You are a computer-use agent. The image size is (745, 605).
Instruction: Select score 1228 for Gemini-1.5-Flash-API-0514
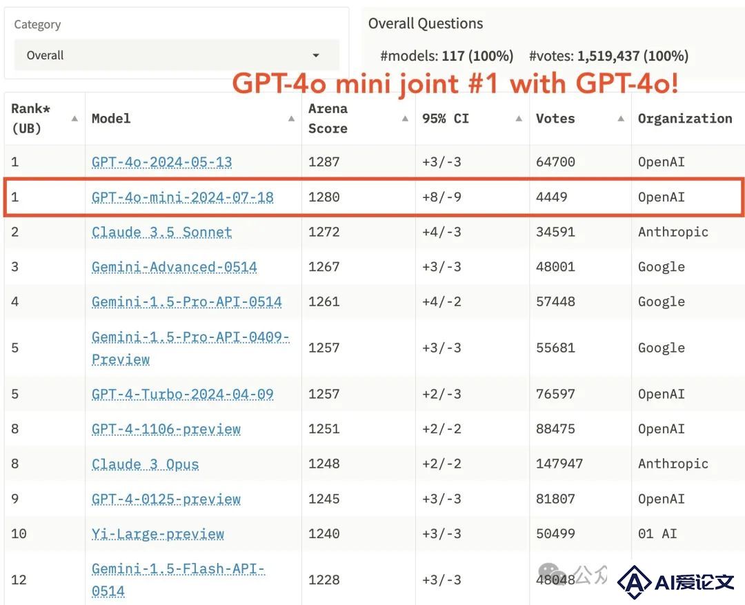324,579
